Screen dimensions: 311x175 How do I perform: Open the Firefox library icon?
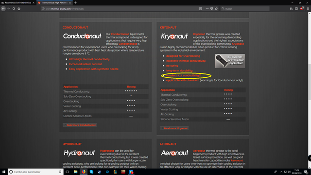coord(291,9)
